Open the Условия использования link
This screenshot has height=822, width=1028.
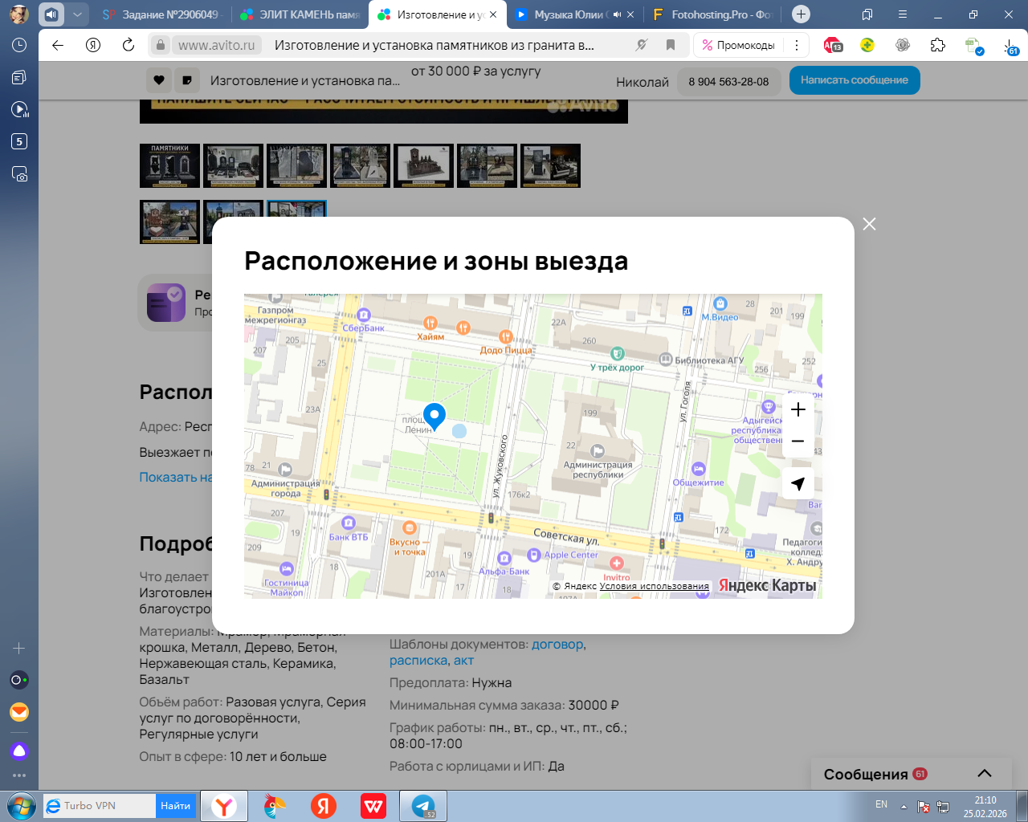654,586
